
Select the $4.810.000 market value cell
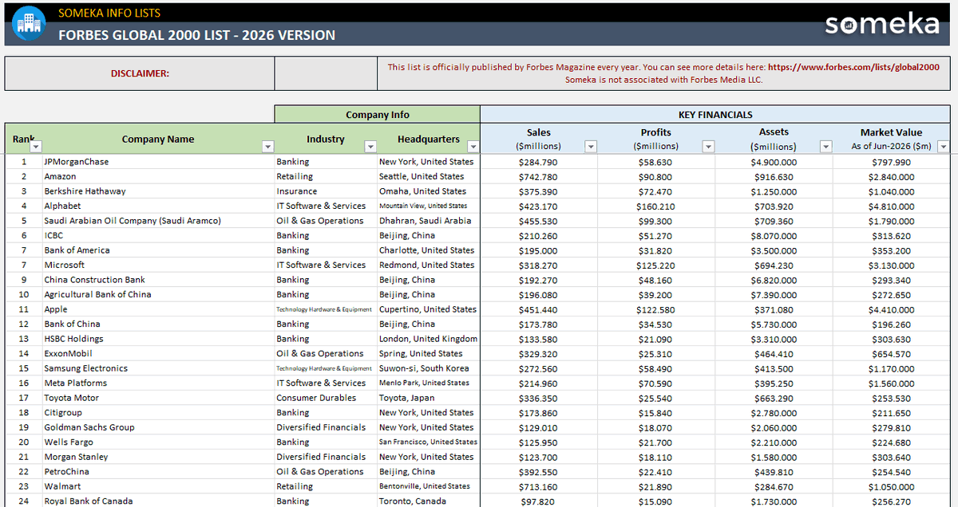[891, 206]
